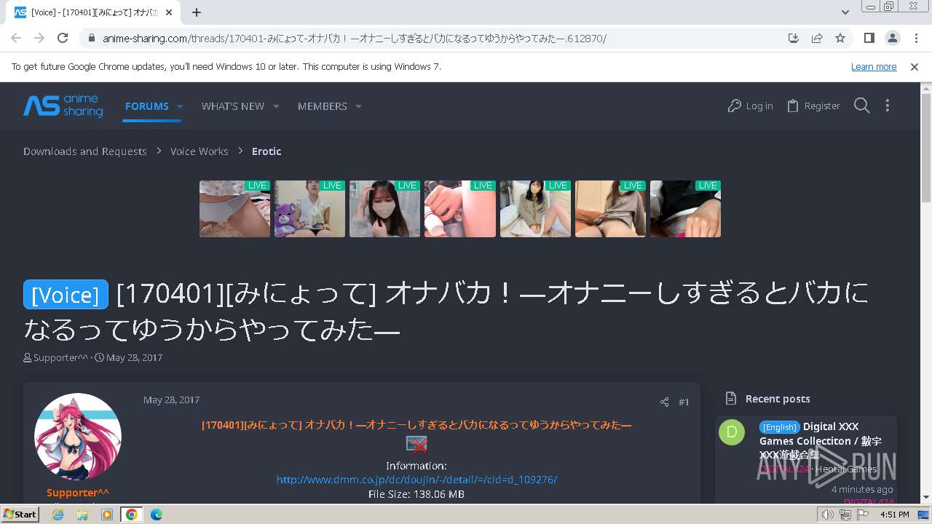Viewport: 932px width, 524px height.
Task: Click the Chrome forward arrow button
Action: pos(39,38)
